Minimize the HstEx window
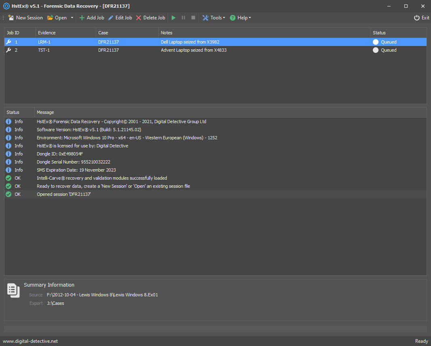This screenshot has height=346, width=431. click(389, 6)
